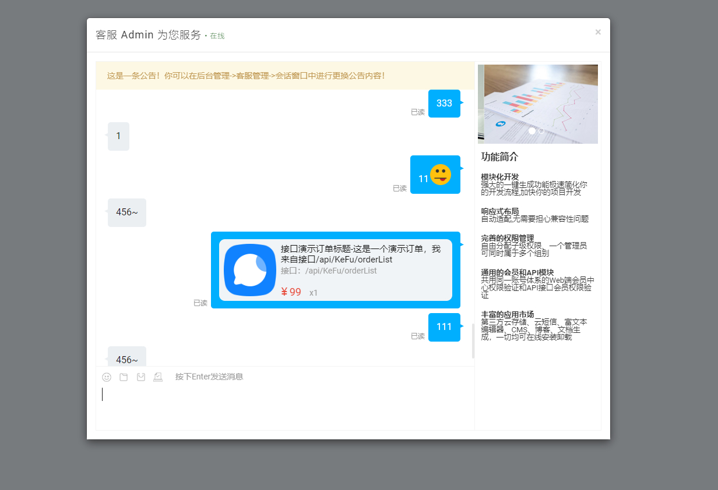Select the second carousel indicator dot
Viewport: 718px width, 490px height.
pos(541,131)
